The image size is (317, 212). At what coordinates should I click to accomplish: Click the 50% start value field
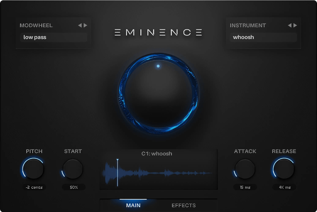click(x=74, y=187)
